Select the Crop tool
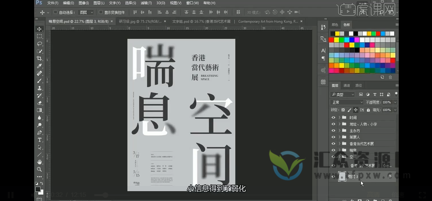Image resolution: width=432 pixels, height=201 pixels. (x=39, y=59)
